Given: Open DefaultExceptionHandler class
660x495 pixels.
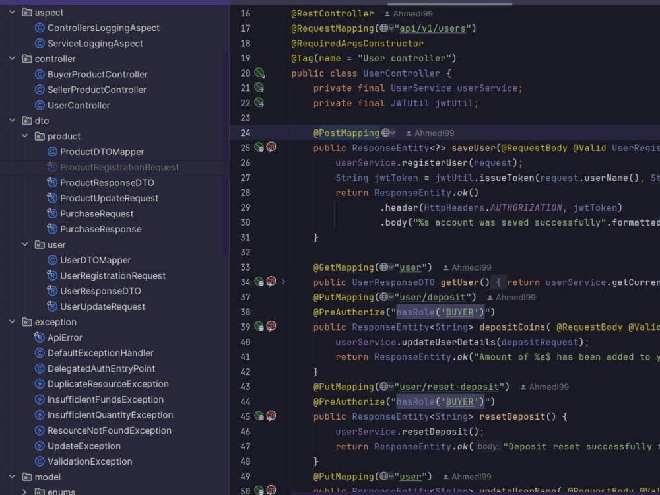Looking at the screenshot, I should point(100,352).
